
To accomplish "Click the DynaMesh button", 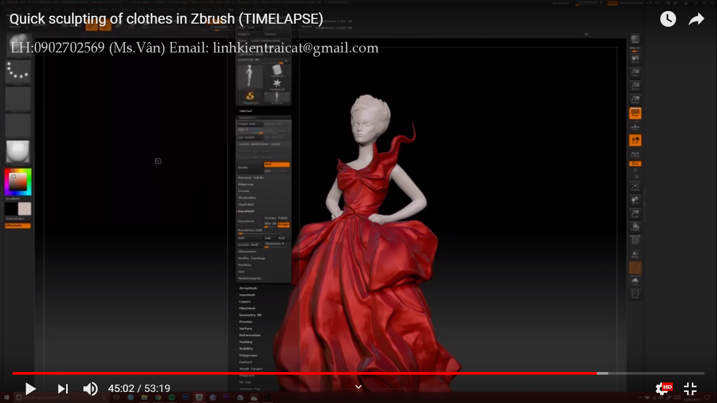I will (250, 221).
